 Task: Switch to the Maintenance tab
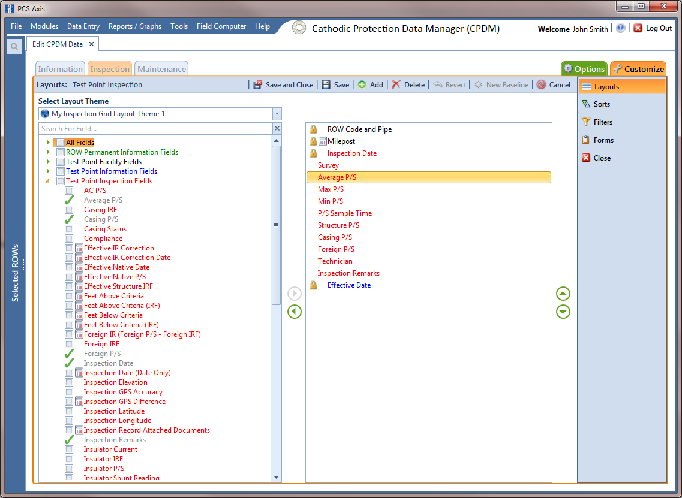point(161,69)
